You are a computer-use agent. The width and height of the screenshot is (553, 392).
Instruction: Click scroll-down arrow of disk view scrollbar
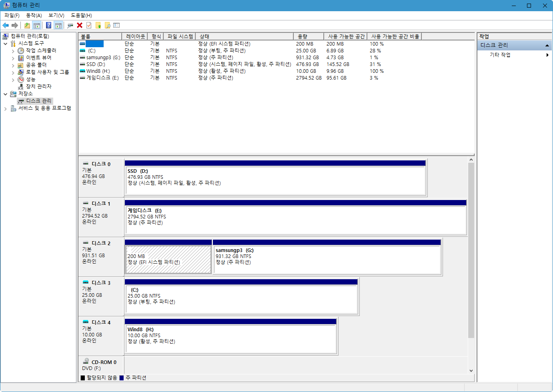point(471,371)
